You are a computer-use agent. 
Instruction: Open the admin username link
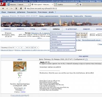coord(20,59)
